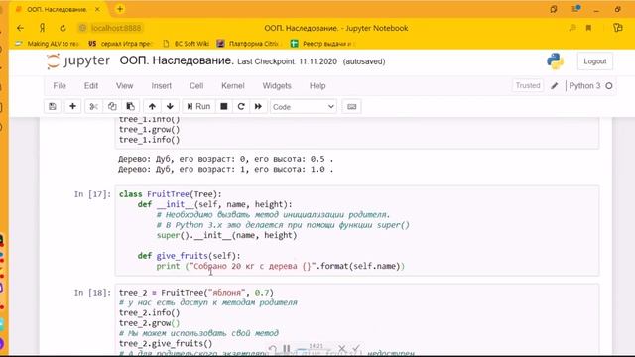Switch to the ООП. Наследование browser tab
This screenshot has width=635, height=357.
56,9
